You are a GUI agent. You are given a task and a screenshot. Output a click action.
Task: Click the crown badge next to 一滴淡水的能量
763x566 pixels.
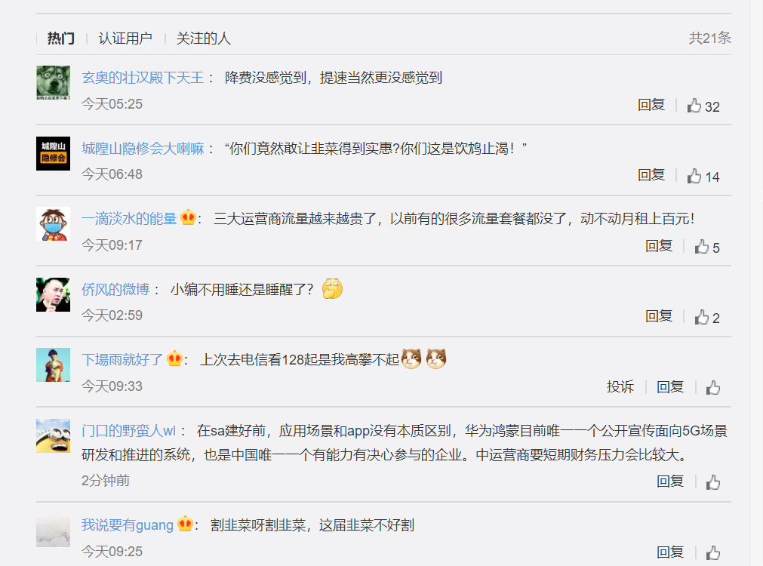pos(188,217)
